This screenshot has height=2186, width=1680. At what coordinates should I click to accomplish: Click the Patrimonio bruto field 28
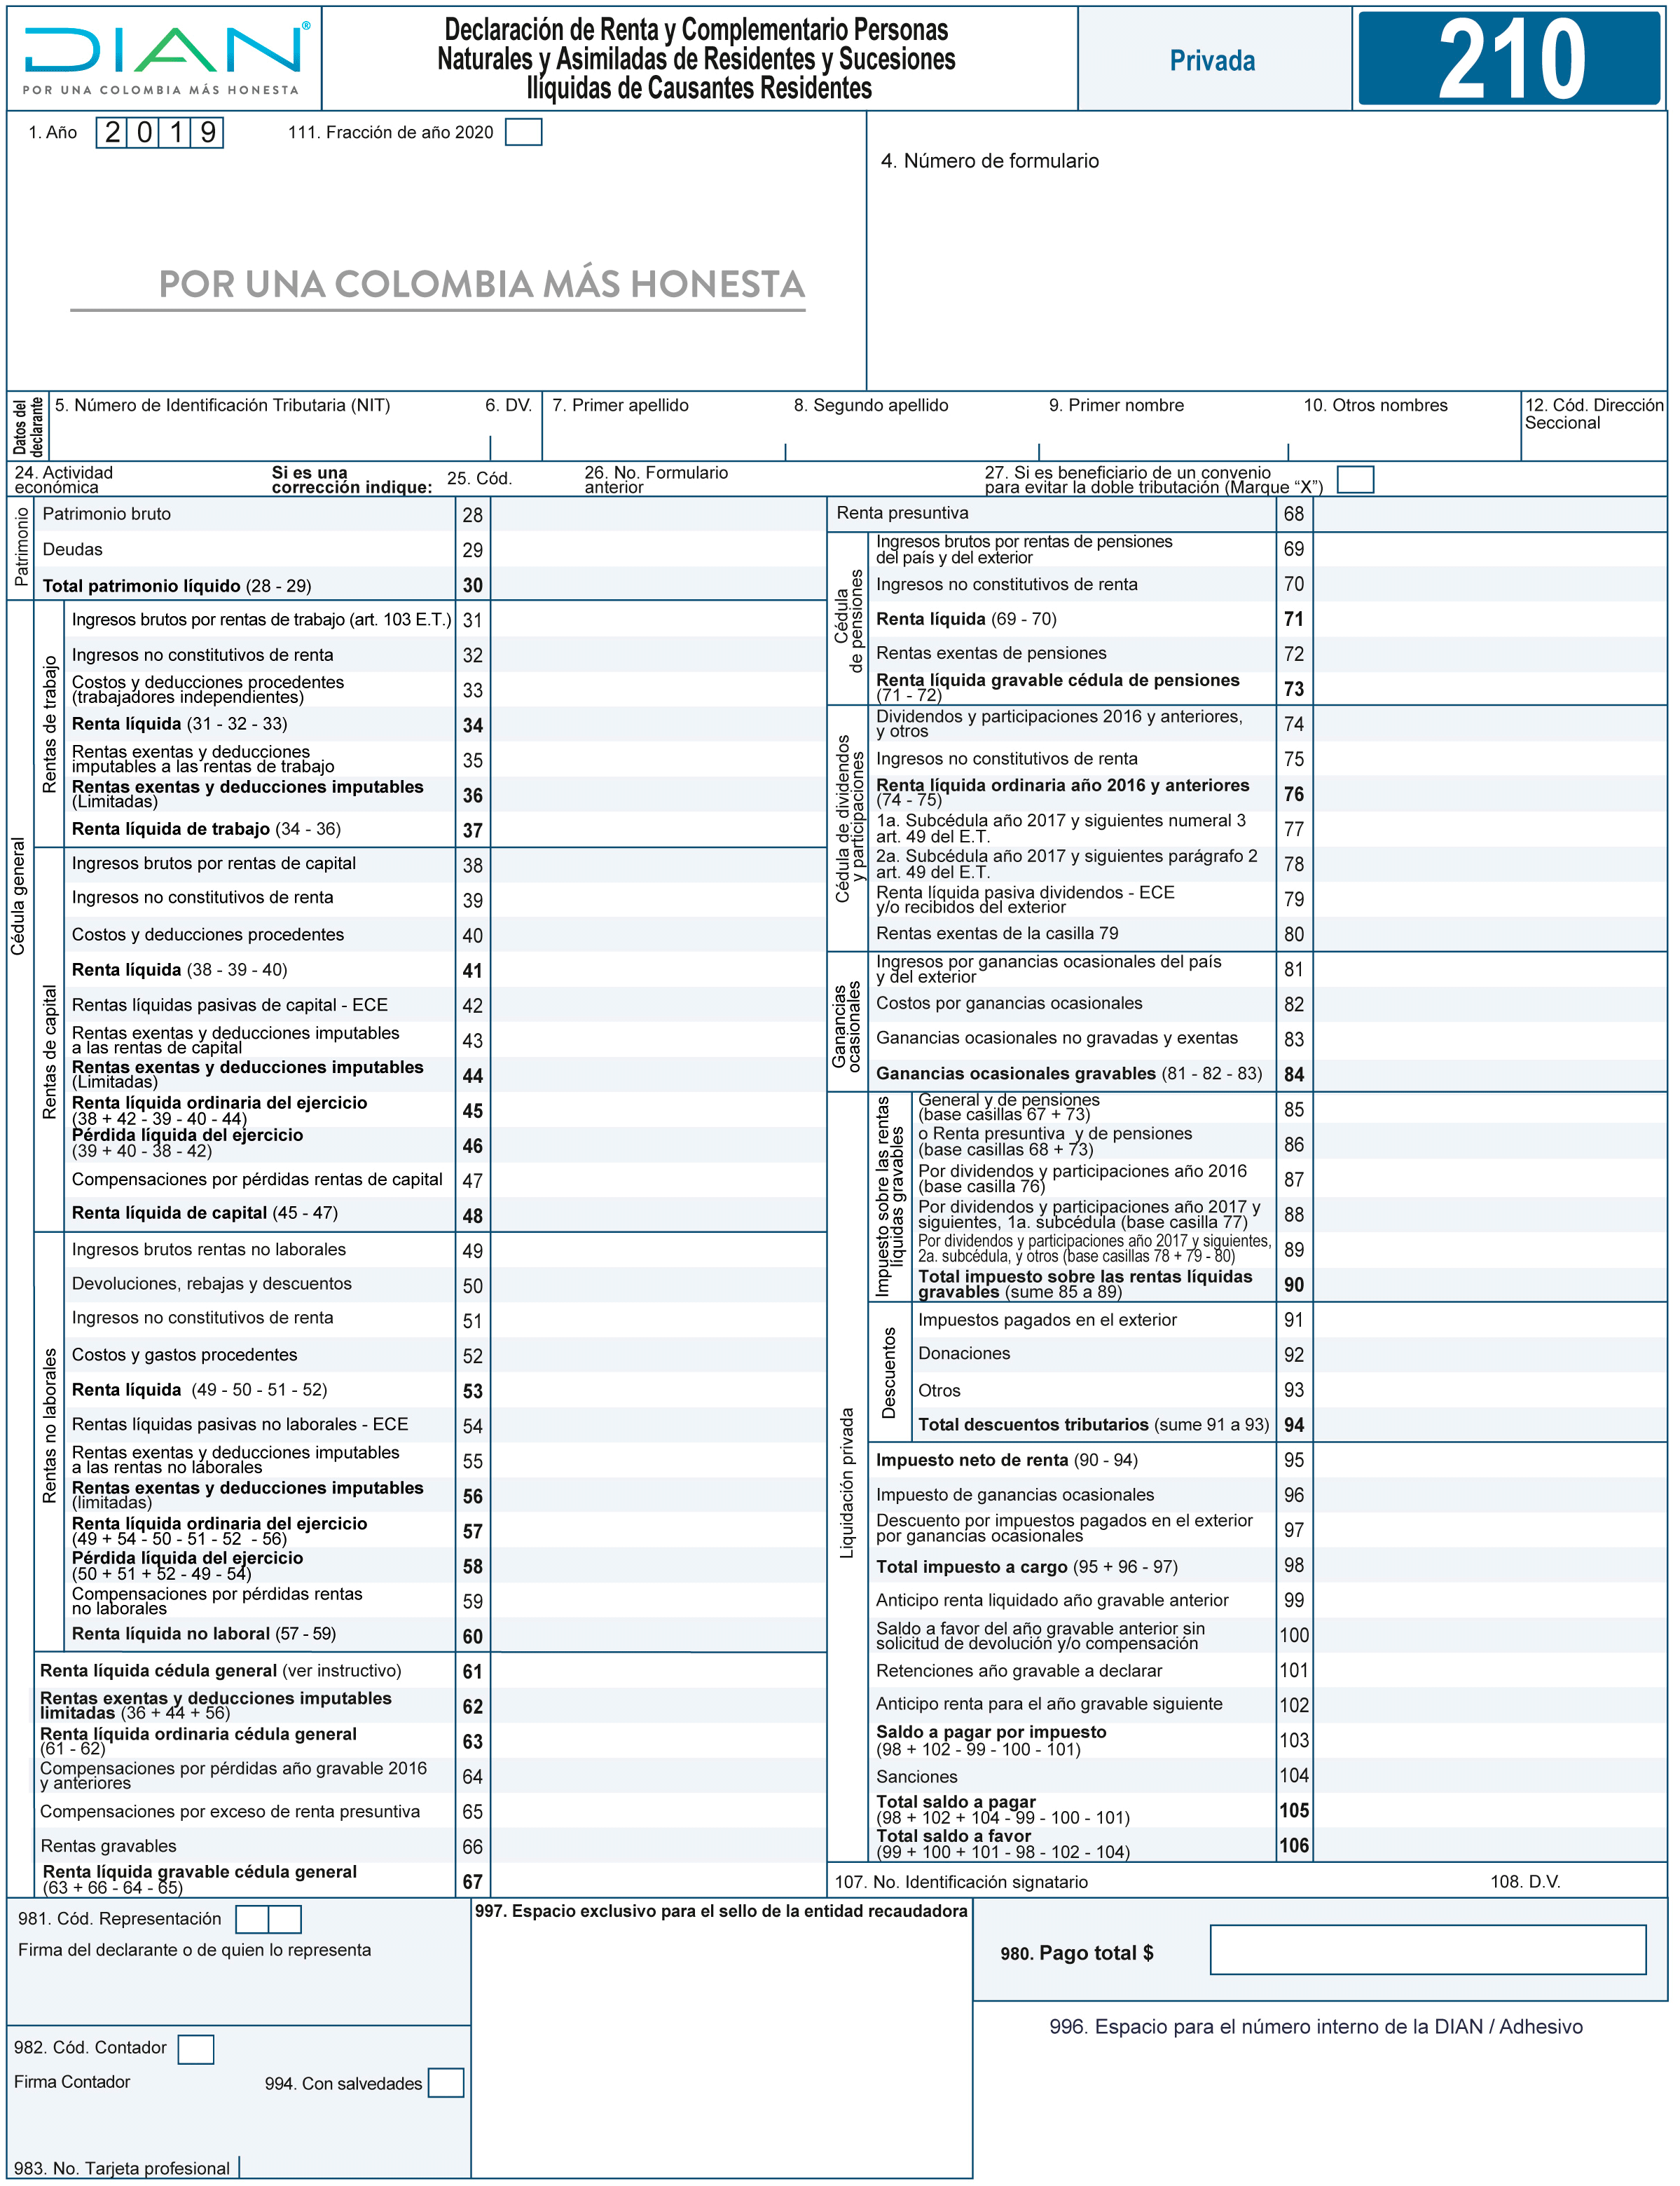coord(658,514)
